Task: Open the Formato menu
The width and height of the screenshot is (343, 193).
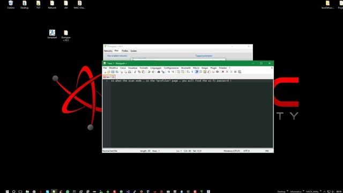Action: click(144, 68)
